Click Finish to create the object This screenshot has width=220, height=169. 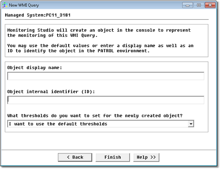(113, 157)
